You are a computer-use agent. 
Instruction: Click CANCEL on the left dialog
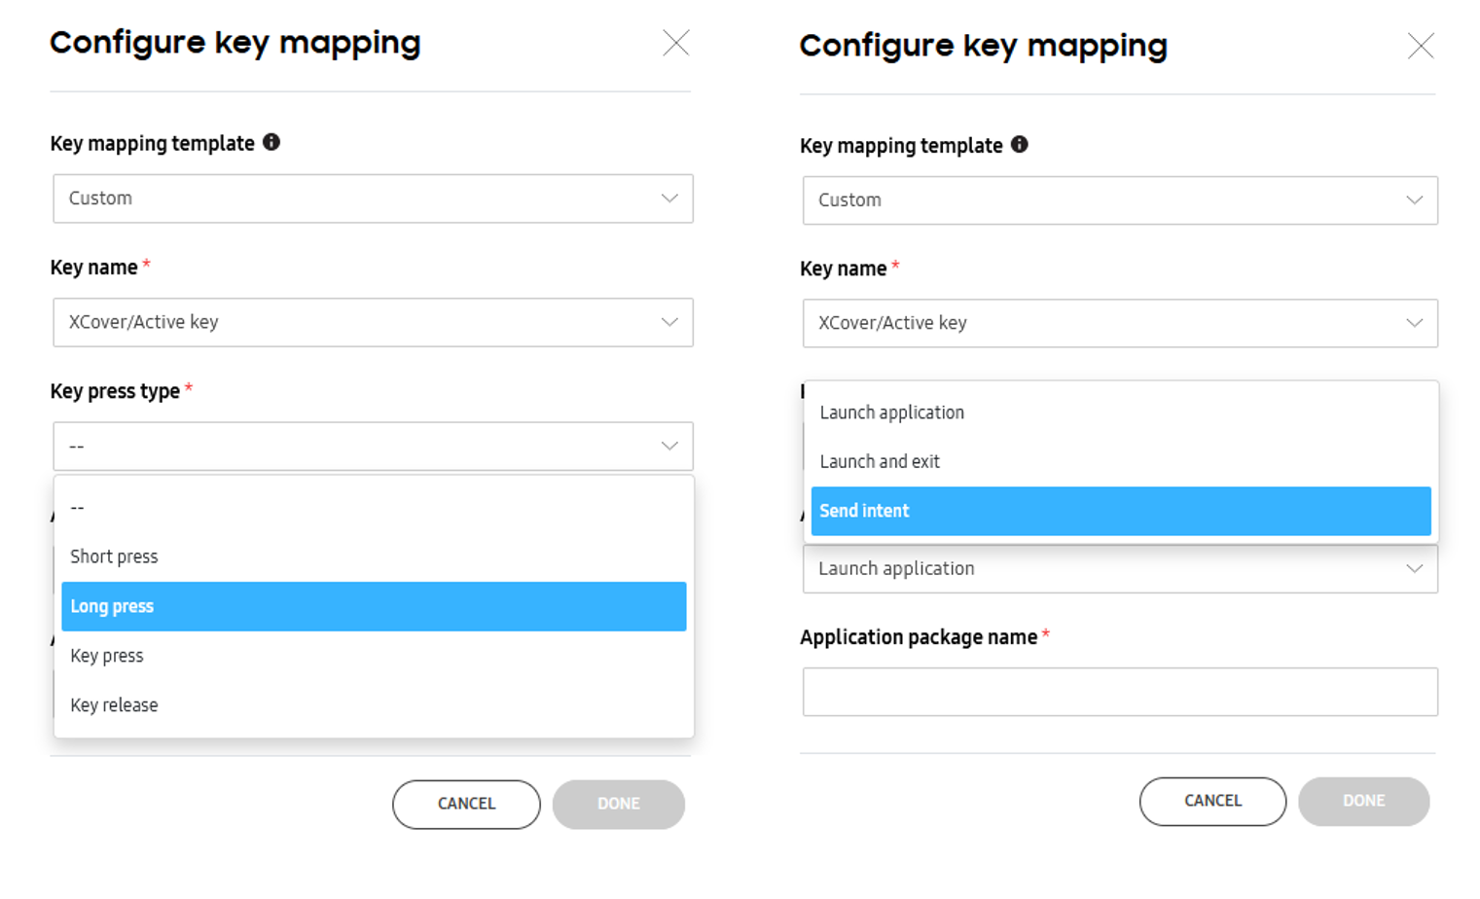click(x=466, y=804)
